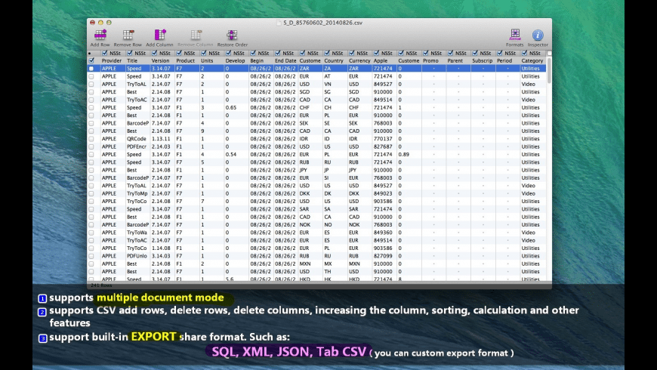Viewport: 657px width, 370px height.
Task: Click the file title S_D_85760602_20140826.csv
Action: (x=322, y=23)
